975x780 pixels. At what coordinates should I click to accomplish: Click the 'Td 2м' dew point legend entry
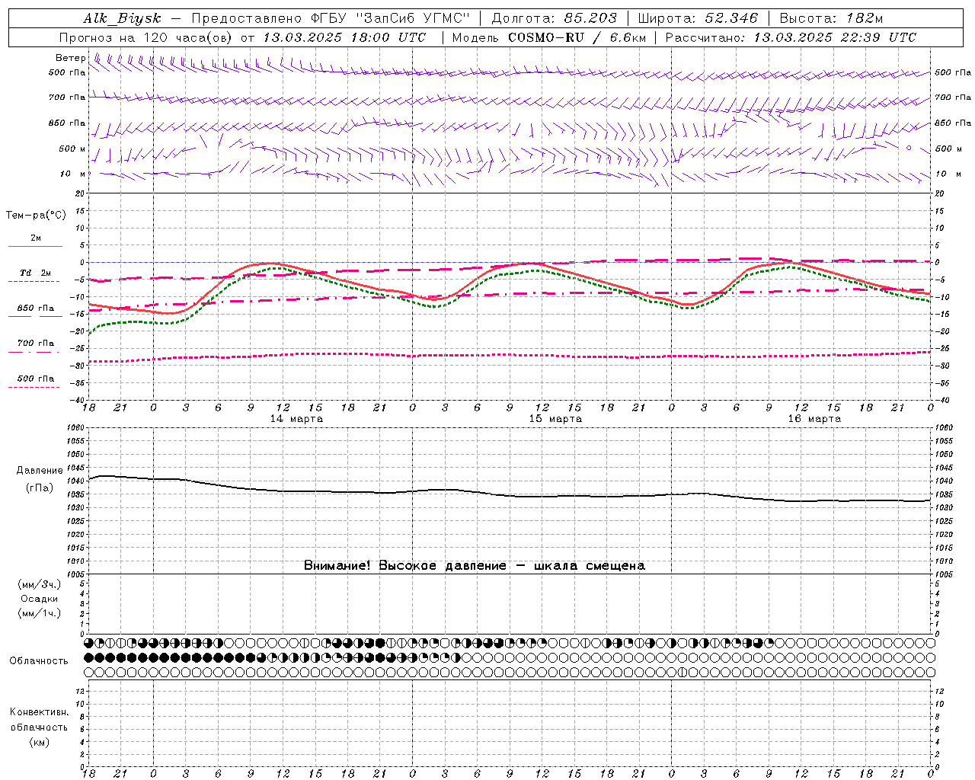36,273
